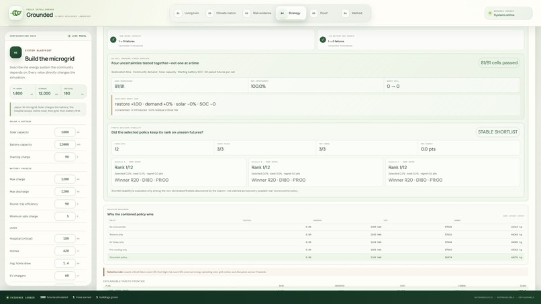Open the Method tab

(x=352, y=13)
